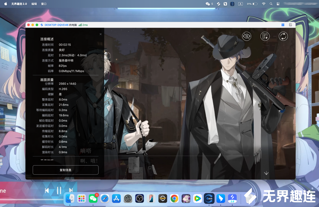319x207 pixels.
Task: Click the blue logo beside DESKTOP-DQVEI46
Action: (42, 25)
